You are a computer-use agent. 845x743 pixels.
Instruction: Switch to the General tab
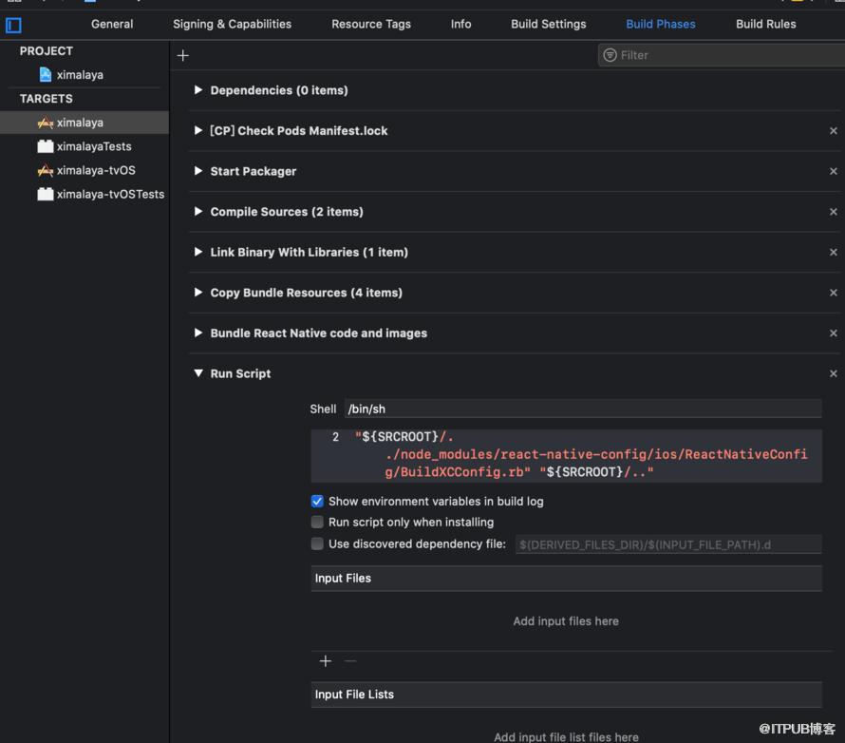point(112,25)
